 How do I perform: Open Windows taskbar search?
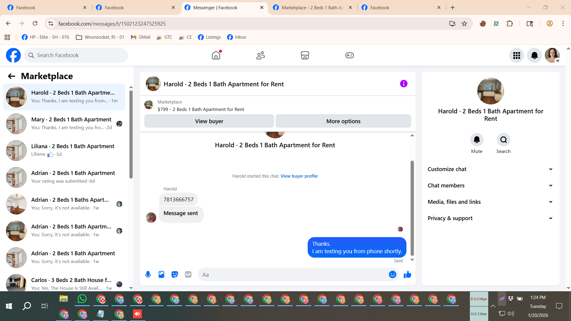pos(27,306)
